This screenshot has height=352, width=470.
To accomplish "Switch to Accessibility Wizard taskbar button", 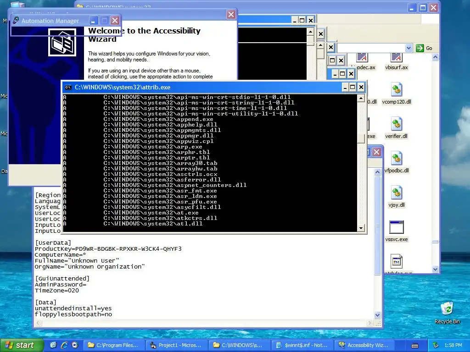I will coord(365,345).
